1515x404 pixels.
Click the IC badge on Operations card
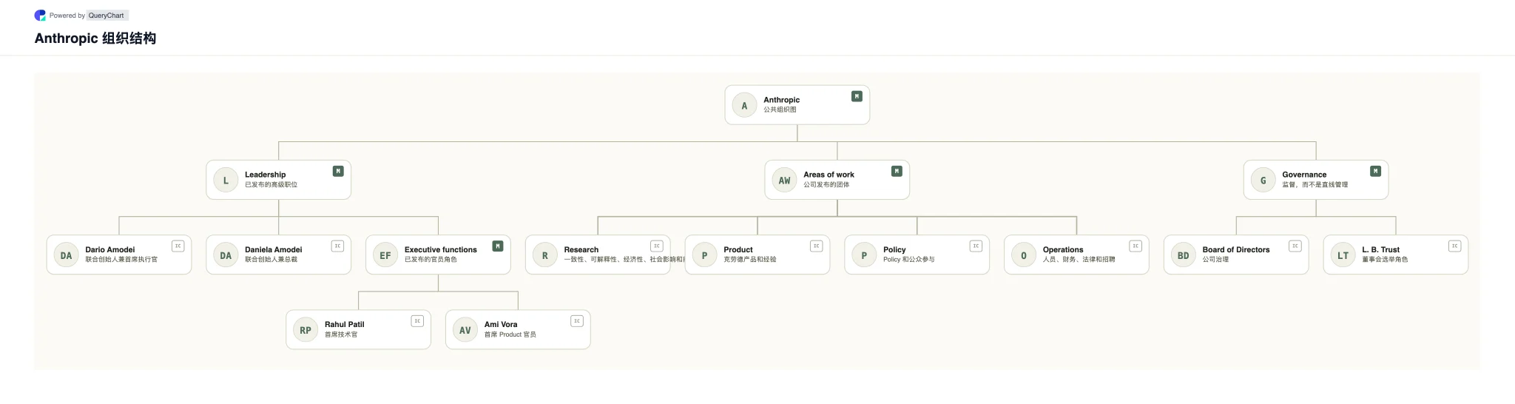(1136, 246)
